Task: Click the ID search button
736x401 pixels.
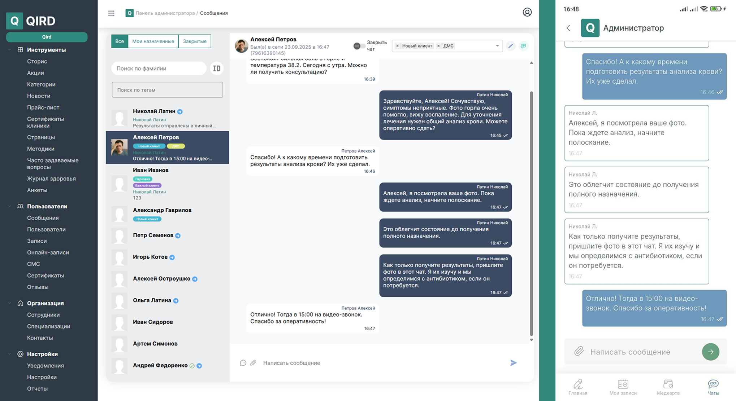Action: [x=217, y=68]
